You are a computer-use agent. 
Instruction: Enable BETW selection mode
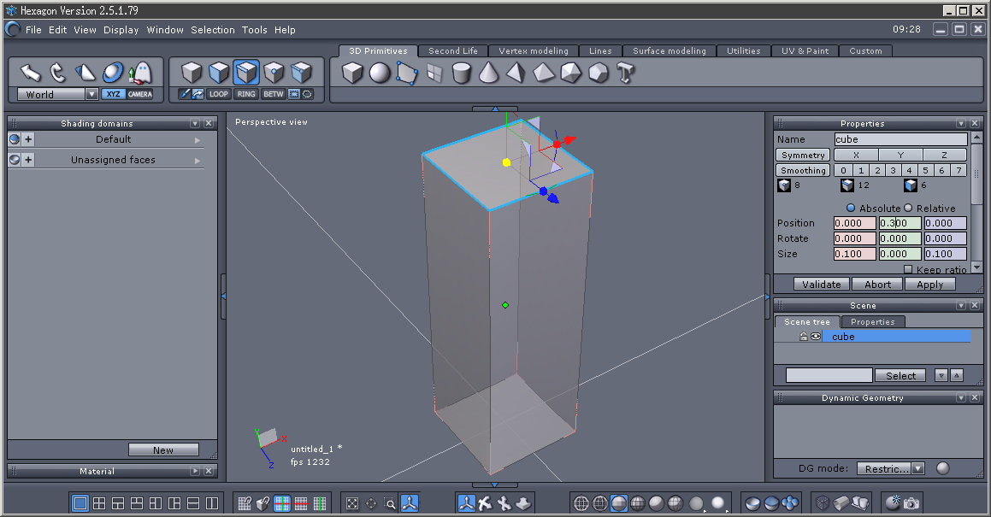(x=273, y=94)
